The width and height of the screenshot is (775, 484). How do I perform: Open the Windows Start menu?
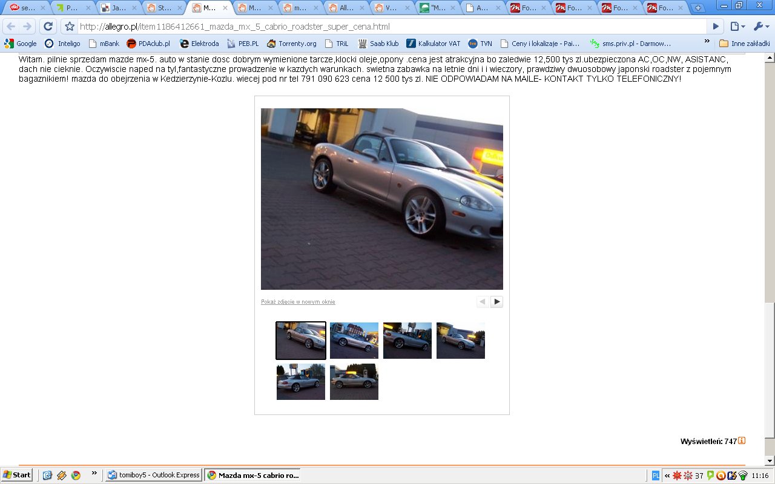[x=17, y=475]
